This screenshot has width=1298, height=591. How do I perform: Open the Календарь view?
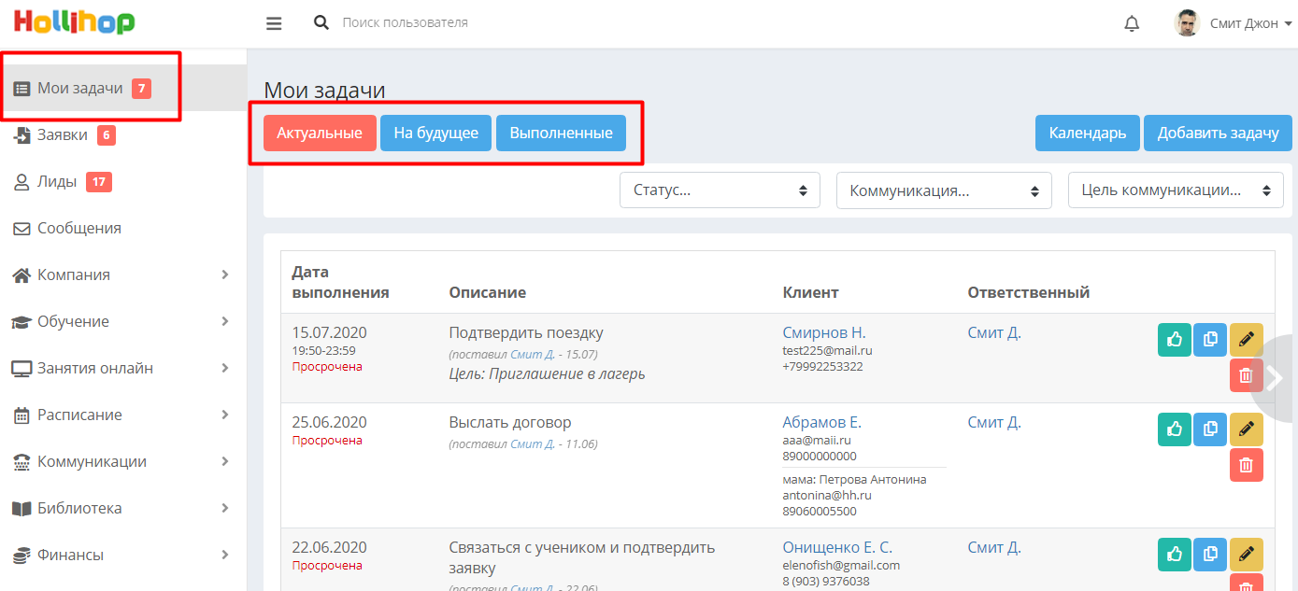pyautogui.click(x=1088, y=133)
